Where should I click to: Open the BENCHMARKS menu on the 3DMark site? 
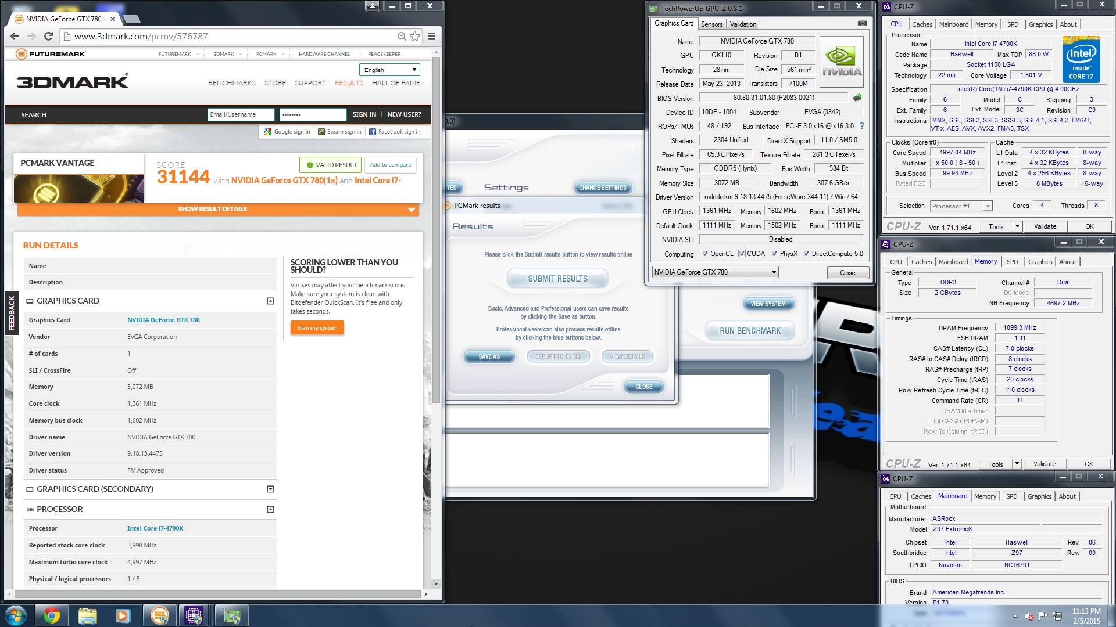(232, 83)
